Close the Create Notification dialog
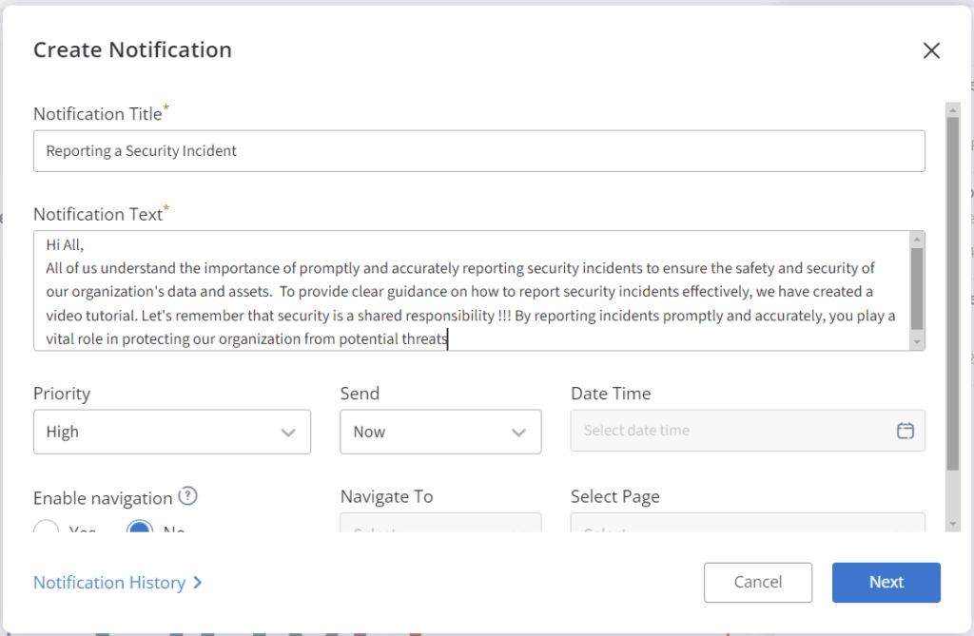This screenshot has height=636, width=974. pos(931,51)
